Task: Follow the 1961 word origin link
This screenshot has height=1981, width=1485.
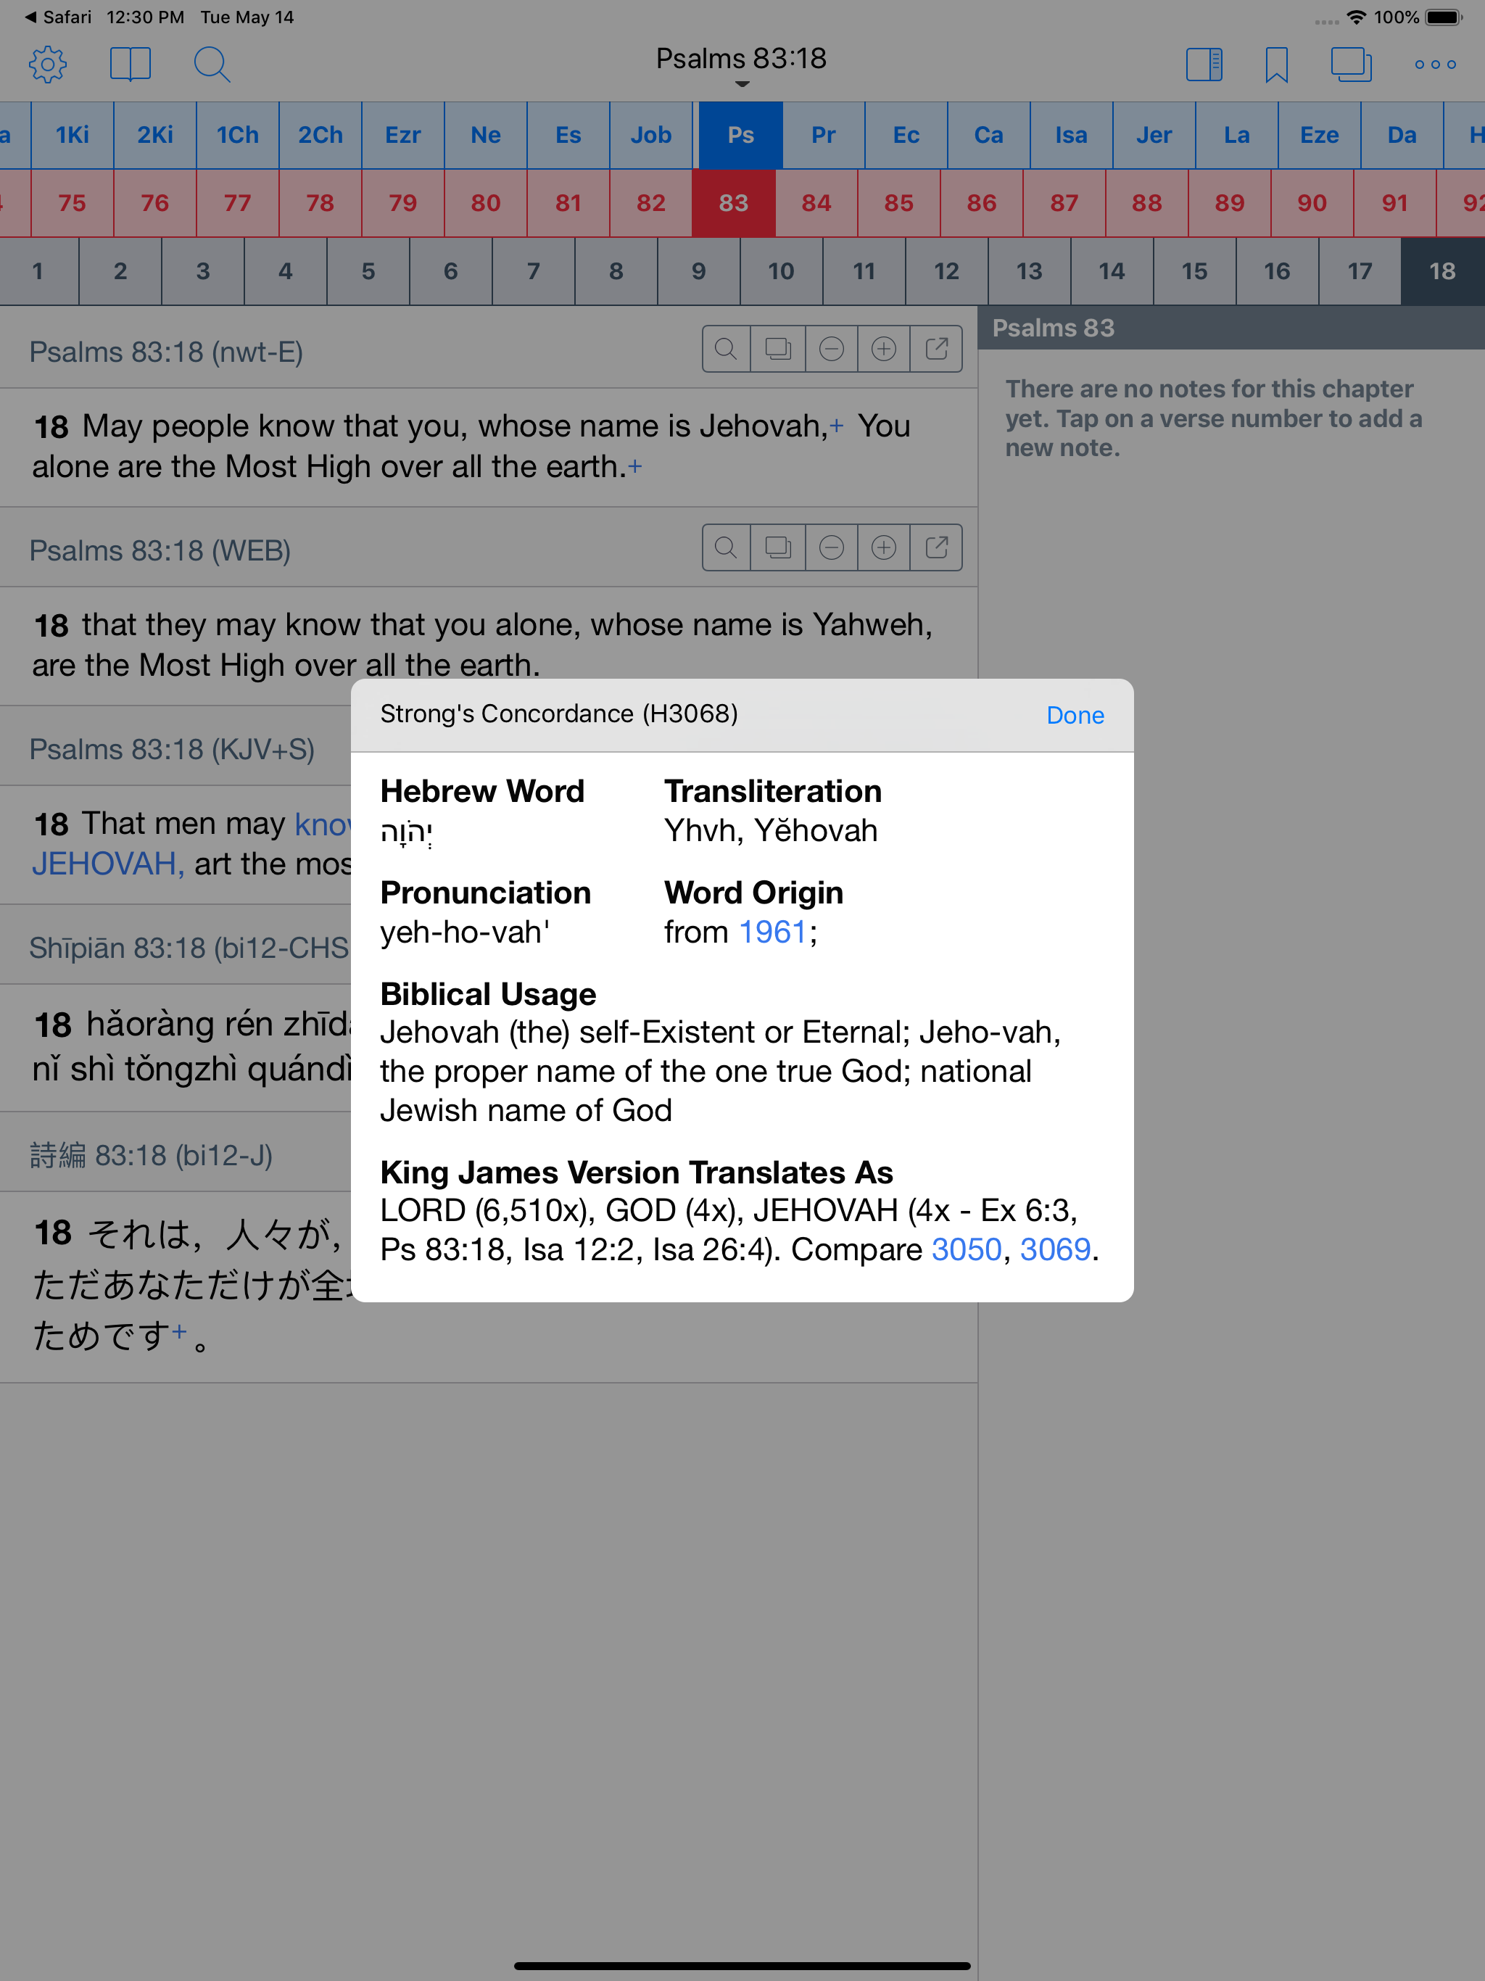Action: pos(772,932)
